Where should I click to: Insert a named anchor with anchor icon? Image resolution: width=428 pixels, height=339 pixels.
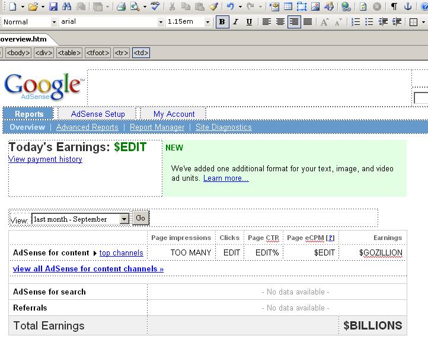[x=407, y=7]
